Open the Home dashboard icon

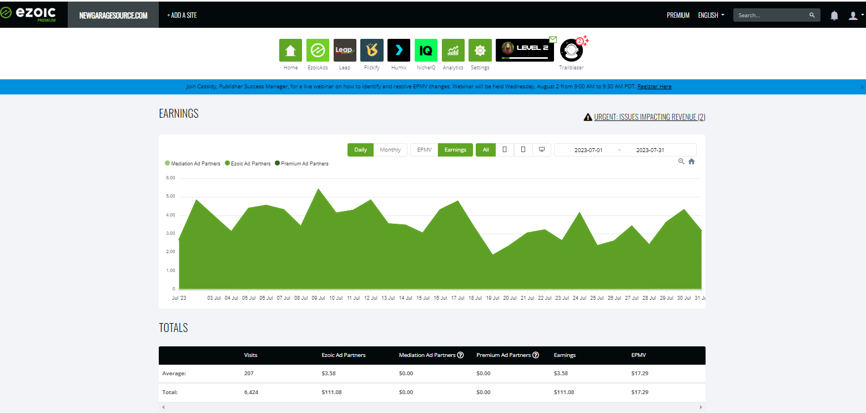[x=290, y=50]
